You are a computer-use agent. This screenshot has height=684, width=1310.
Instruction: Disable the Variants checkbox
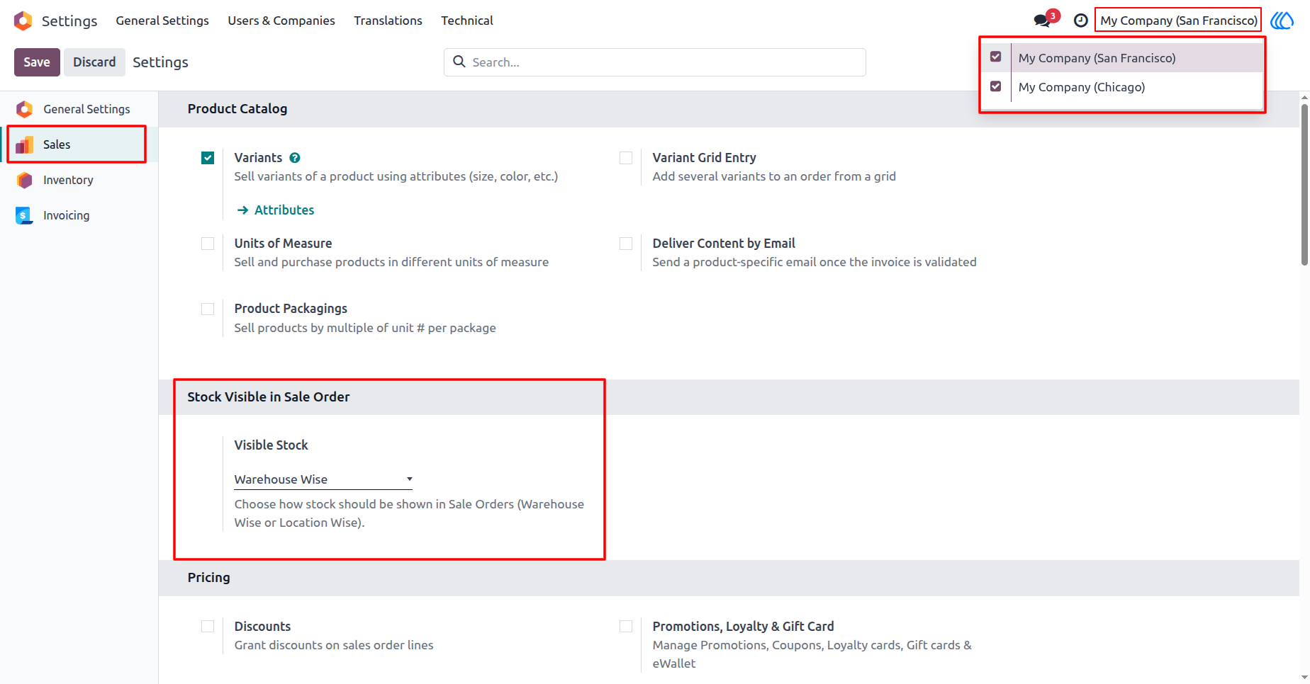208,158
